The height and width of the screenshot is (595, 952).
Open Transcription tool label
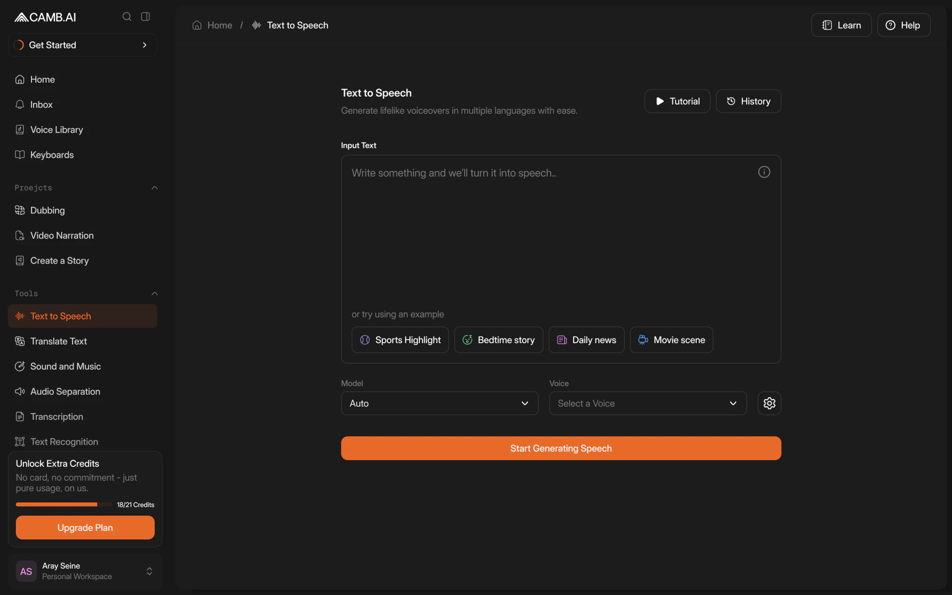point(57,416)
